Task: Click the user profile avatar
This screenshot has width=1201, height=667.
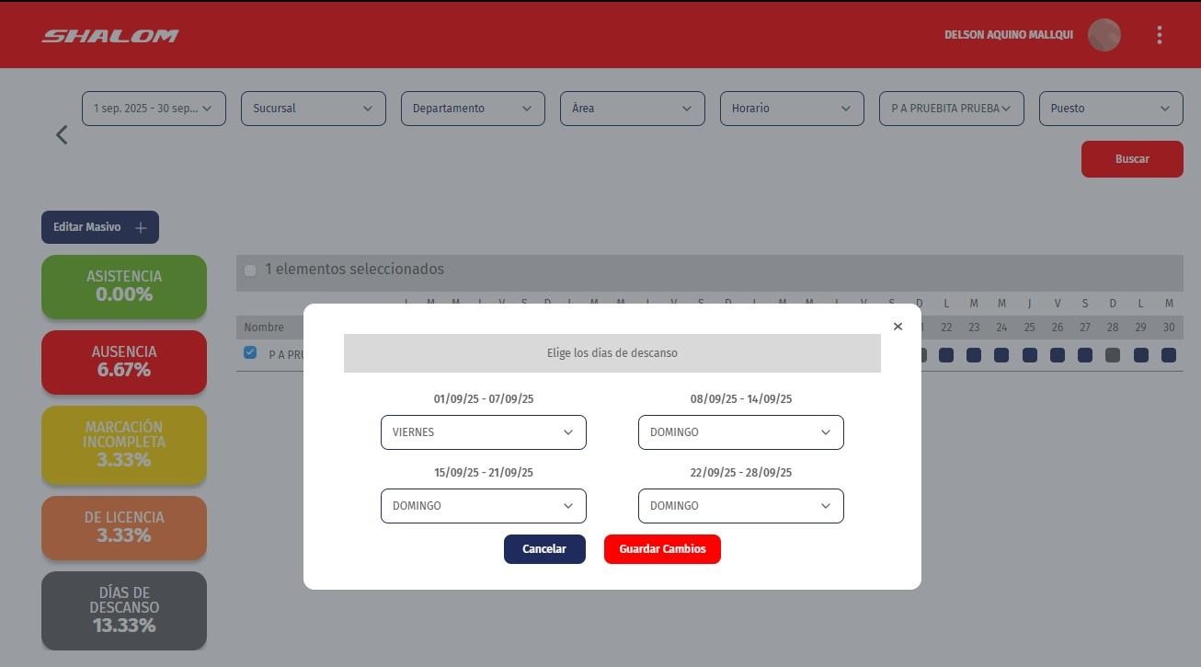Action: (x=1104, y=35)
